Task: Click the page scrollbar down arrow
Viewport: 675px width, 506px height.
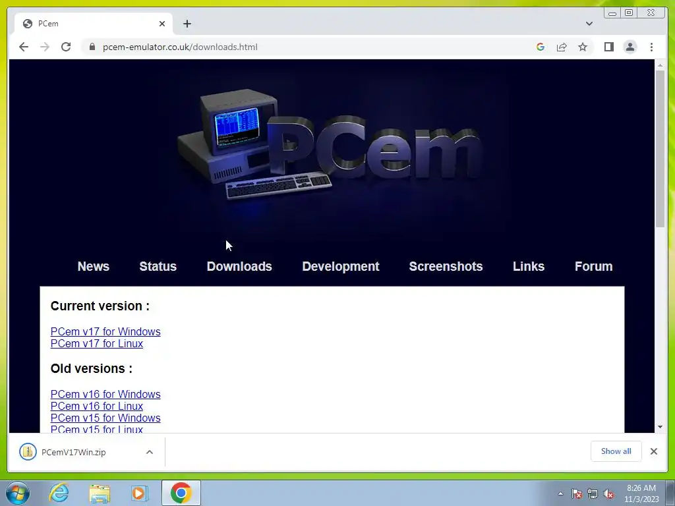Action: tap(660, 427)
